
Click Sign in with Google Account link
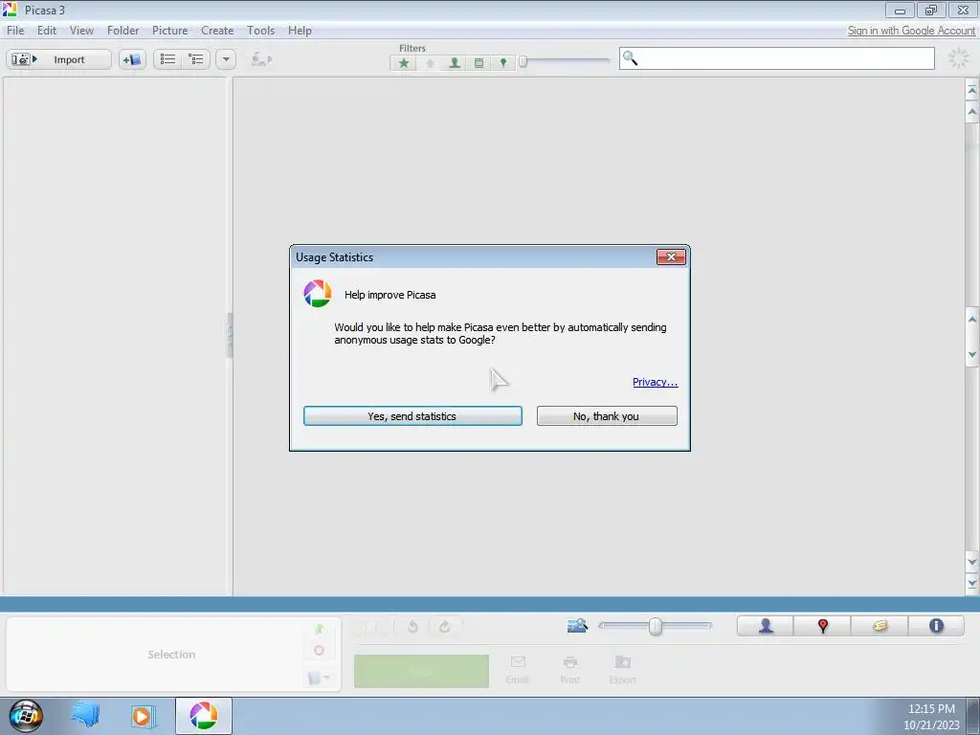pyautogui.click(x=911, y=30)
